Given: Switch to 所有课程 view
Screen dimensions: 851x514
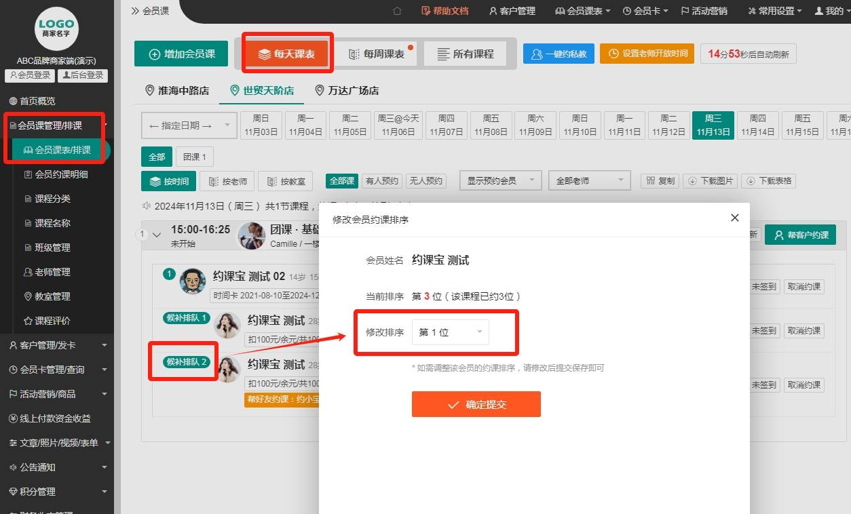Looking at the screenshot, I should click(x=465, y=54).
